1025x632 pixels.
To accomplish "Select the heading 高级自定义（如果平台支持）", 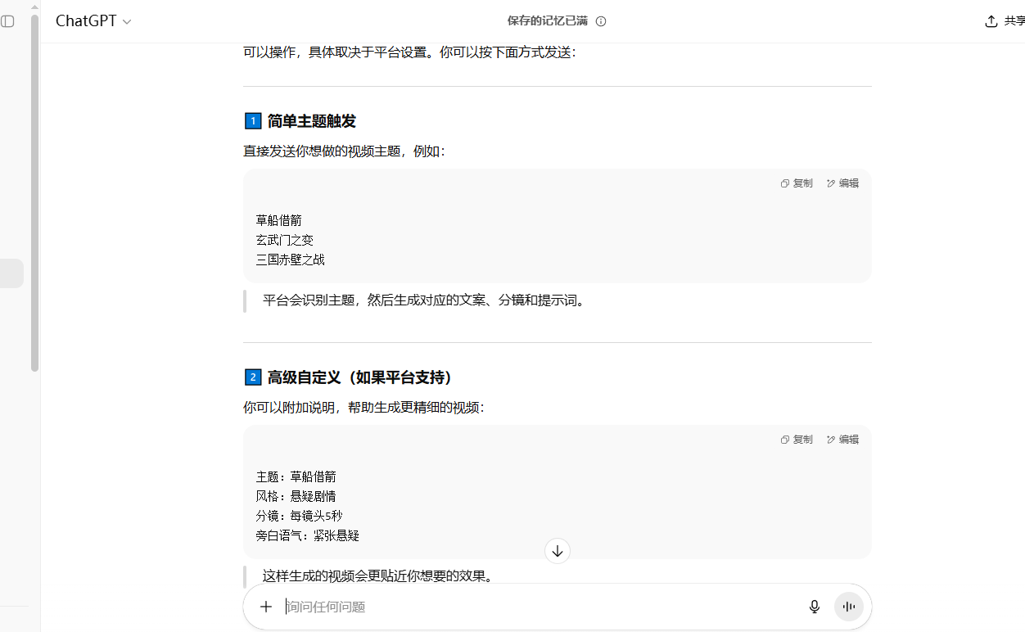I will point(361,377).
